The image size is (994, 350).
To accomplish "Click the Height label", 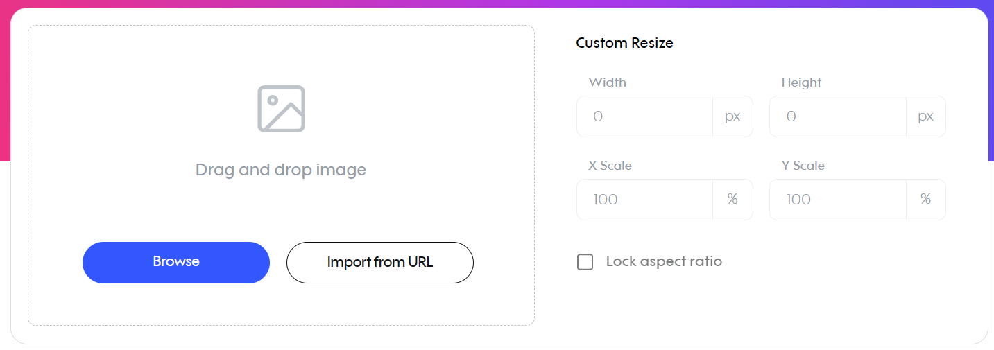I will (801, 82).
